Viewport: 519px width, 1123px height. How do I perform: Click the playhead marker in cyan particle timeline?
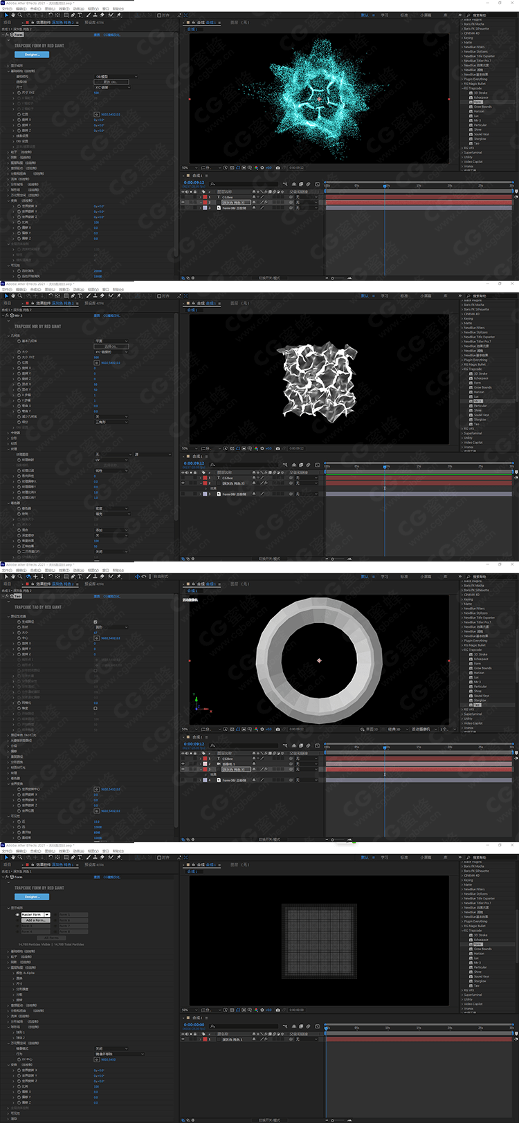click(385, 185)
